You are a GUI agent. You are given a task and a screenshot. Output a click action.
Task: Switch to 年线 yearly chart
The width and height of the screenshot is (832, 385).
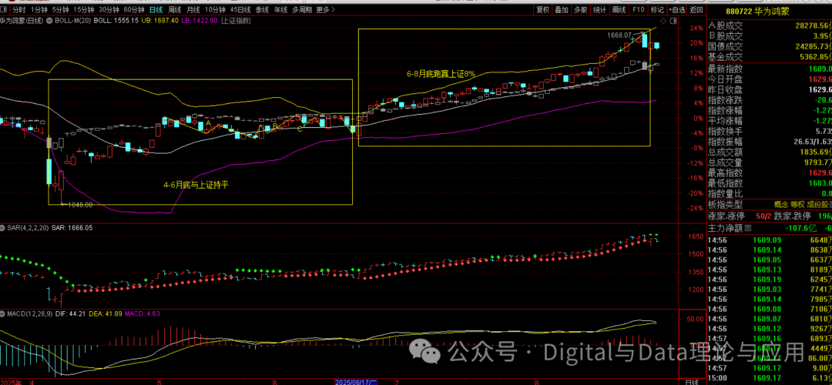tap(281, 9)
